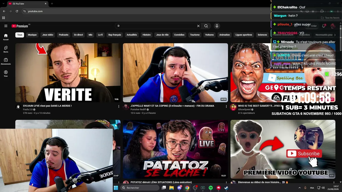The image size is (342, 192).
Task: Reload the YouTube page
Action: click(x=17, y=11)
